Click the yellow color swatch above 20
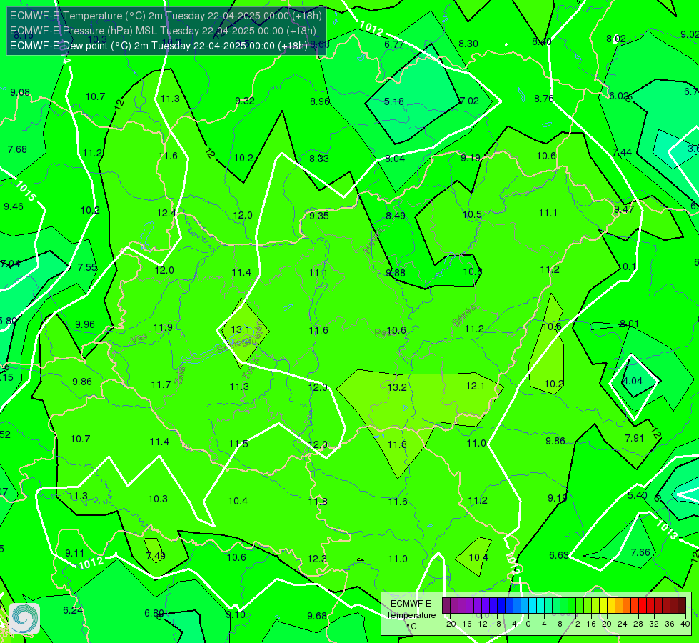The image size is (699, 643). pyautogui.click(x=603, y=606)
